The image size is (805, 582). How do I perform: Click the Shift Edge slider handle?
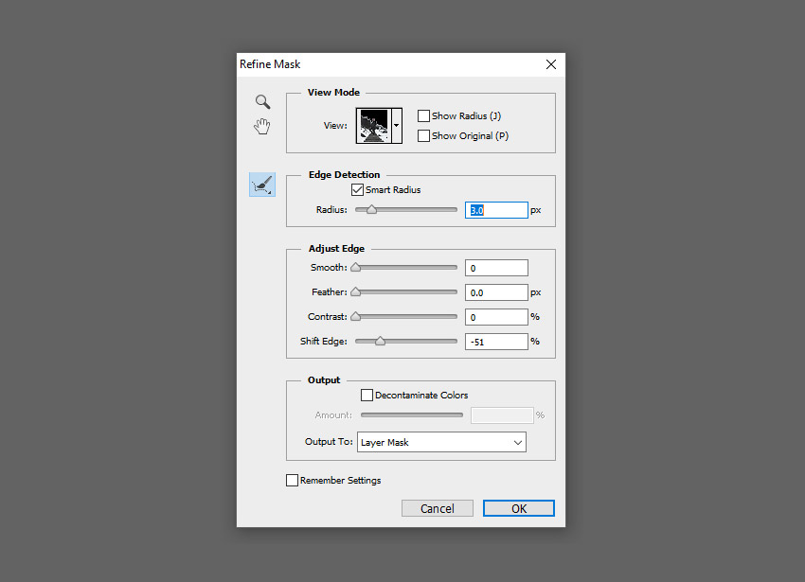(380, 342)
